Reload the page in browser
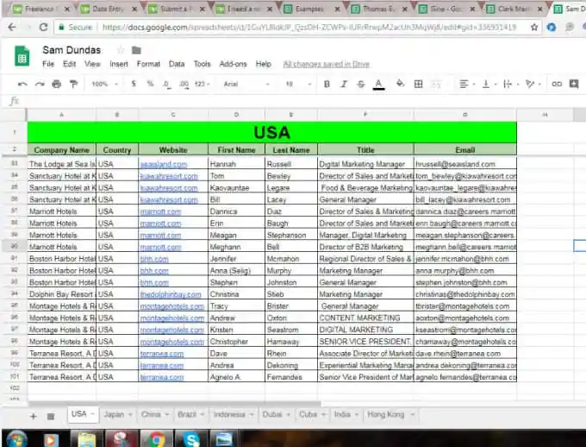This screenshot has width=586, height=447. [43, 27]
